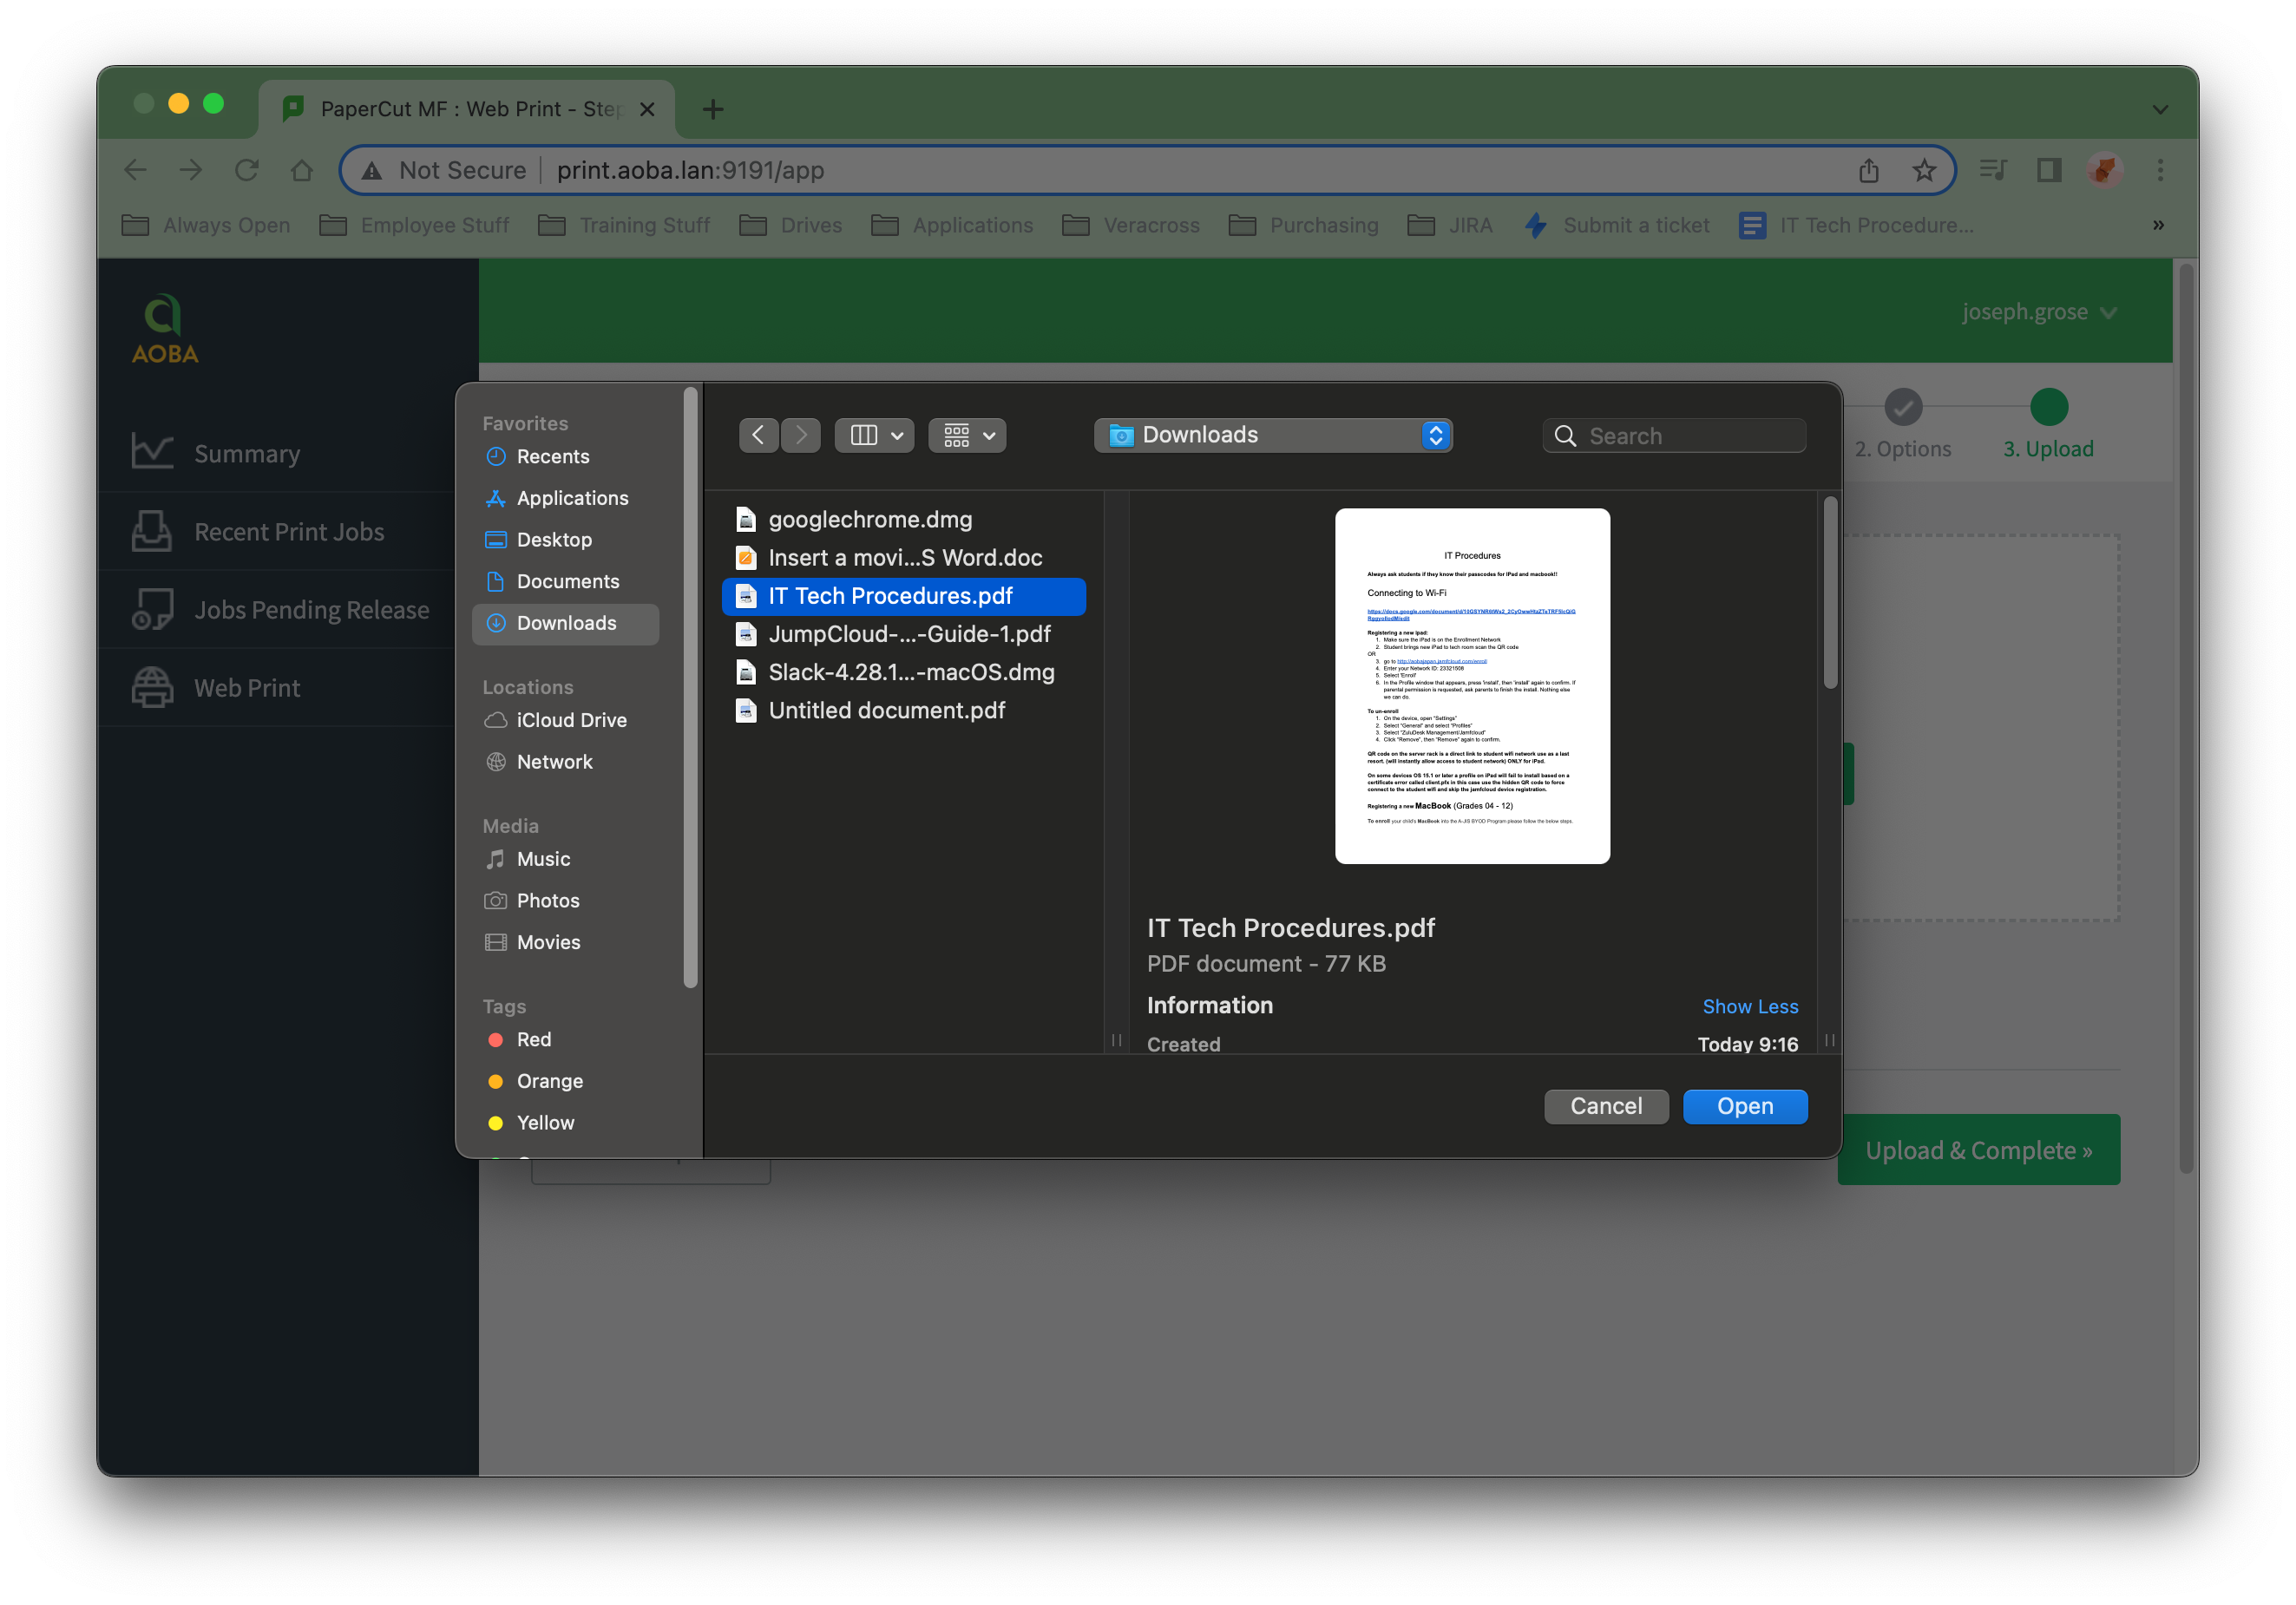Select the Network location
This screenshot has height=1605, width=2296.
[554, 762]
